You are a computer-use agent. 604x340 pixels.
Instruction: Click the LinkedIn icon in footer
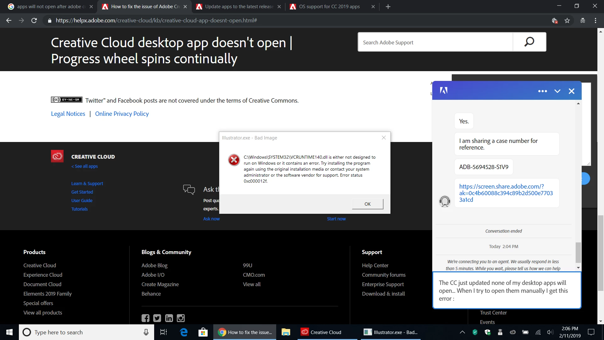[169, 318]
